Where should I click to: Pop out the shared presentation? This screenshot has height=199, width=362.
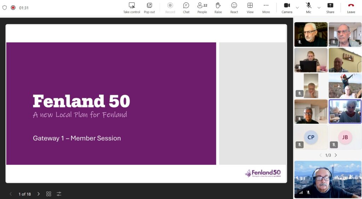pyautogui.click(x=150, y=8)
